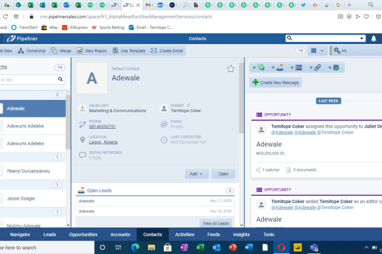Switch to the Accounts tab
The width and height of the screenshot is (382, 254).
coord(120,234)
